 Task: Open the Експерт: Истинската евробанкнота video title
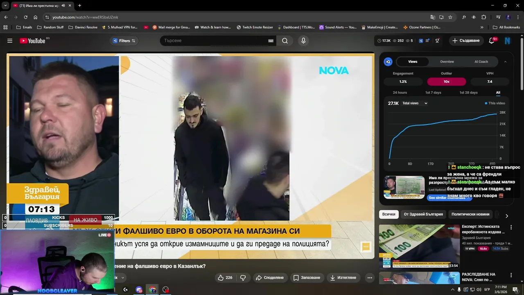tap(483, 229)
